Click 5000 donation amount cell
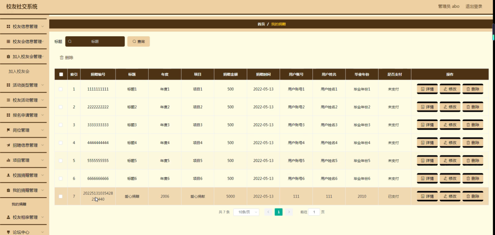Screen dimensions: 495x235 [230, 196]
